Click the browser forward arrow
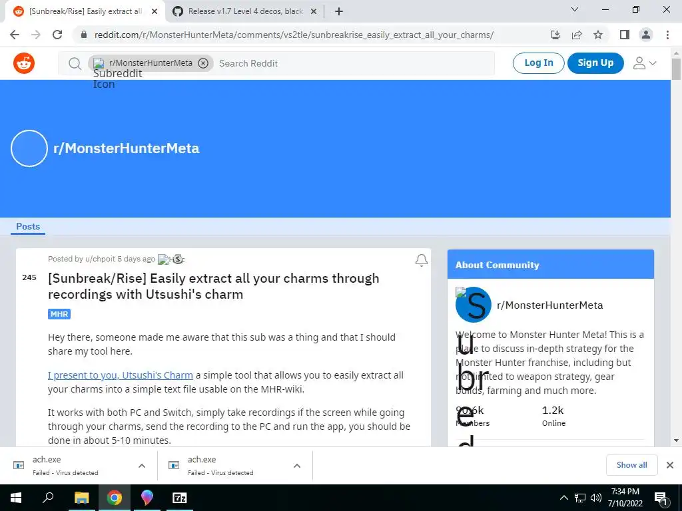 point(36,35)
